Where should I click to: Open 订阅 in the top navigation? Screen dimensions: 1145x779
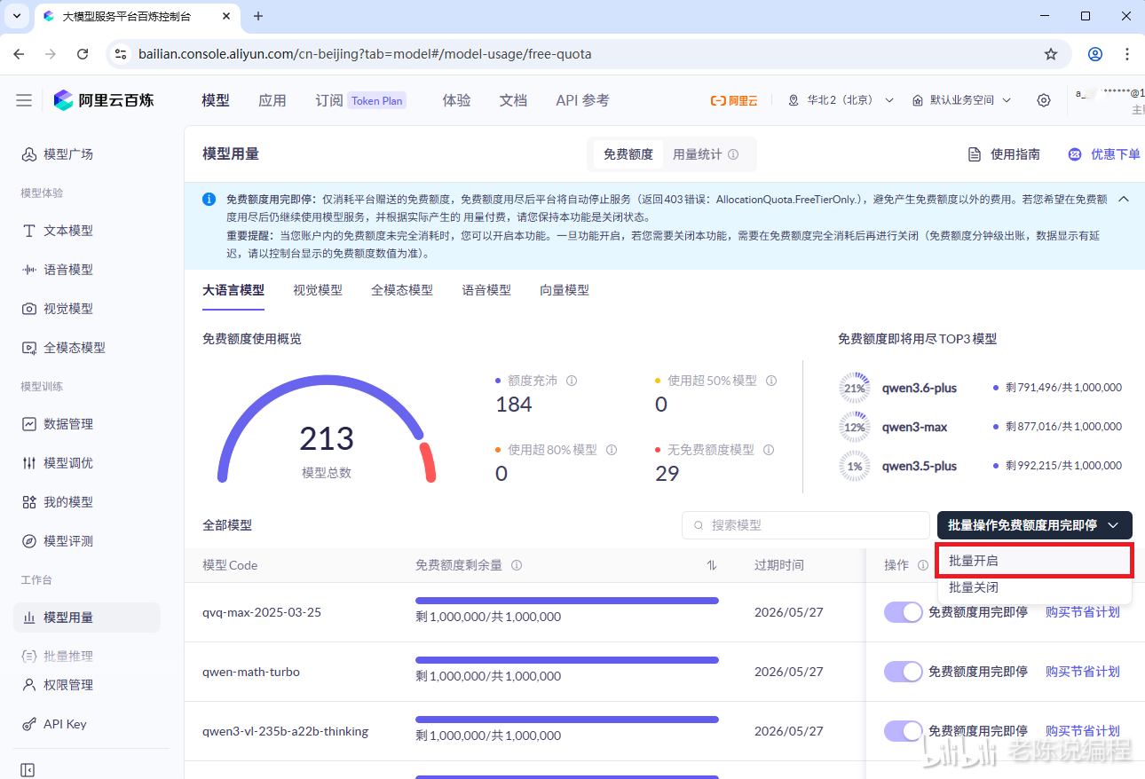329,100
